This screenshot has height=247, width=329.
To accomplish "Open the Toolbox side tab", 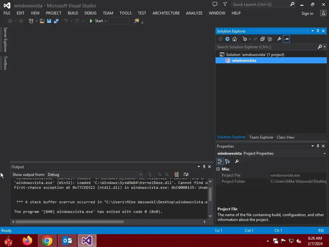I will (5, 63).
